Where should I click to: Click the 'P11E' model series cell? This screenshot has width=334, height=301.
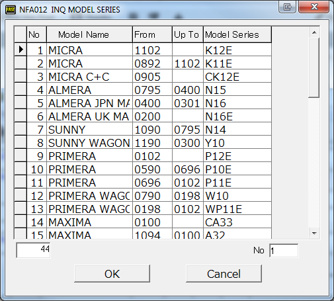237,182
